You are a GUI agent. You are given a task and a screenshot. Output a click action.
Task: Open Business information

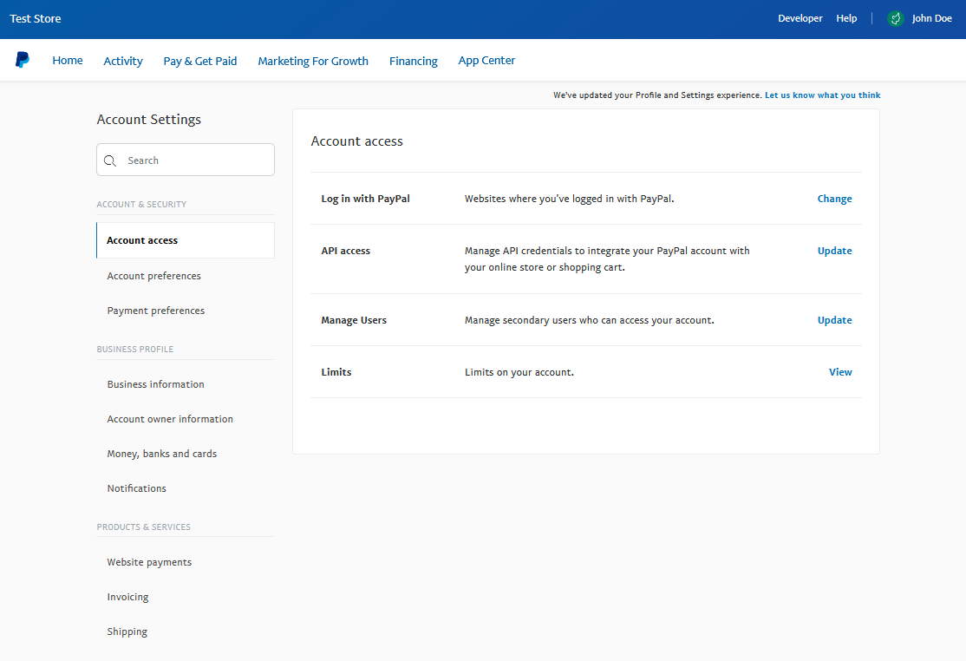pyautogui.click(x=155, y=384)
